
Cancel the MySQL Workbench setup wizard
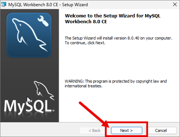pyautogui.click(x=161, y=130)
